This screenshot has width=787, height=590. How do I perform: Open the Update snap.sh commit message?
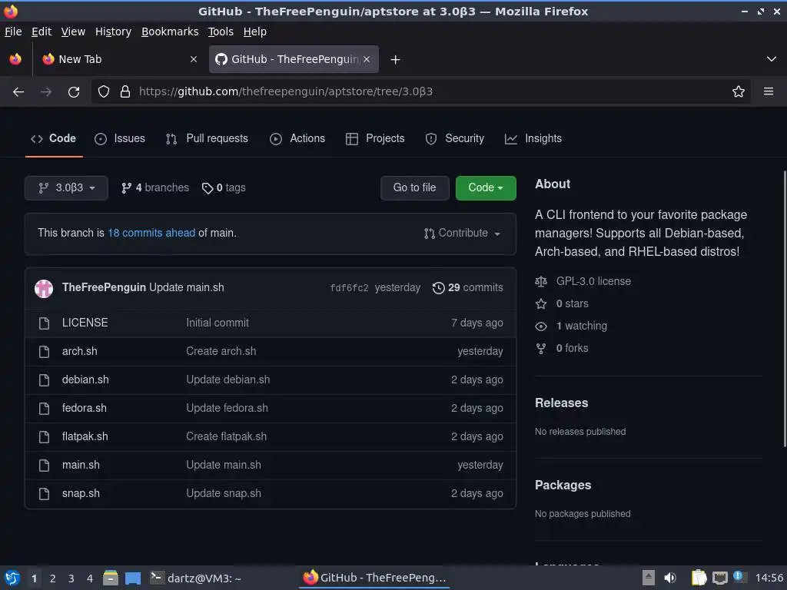(224, 493)
